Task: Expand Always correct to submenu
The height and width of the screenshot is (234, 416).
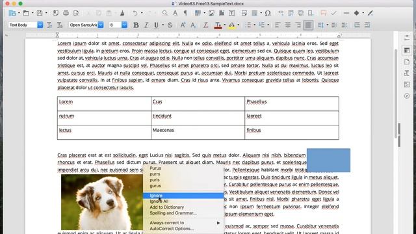Action: click(183, 223)
